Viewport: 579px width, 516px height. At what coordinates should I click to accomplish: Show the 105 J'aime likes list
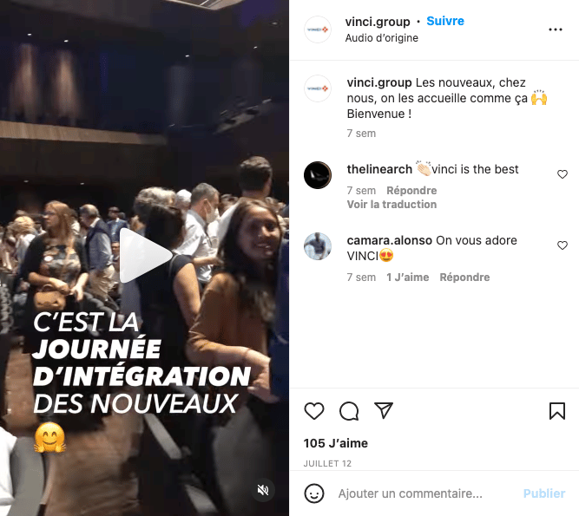336,443
